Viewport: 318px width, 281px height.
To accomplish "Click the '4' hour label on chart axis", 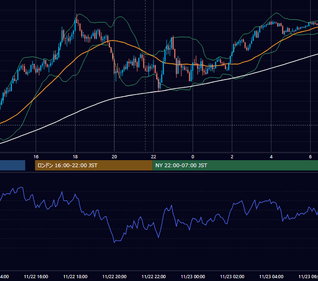I will pyautogui.click(x=271, y=157).
